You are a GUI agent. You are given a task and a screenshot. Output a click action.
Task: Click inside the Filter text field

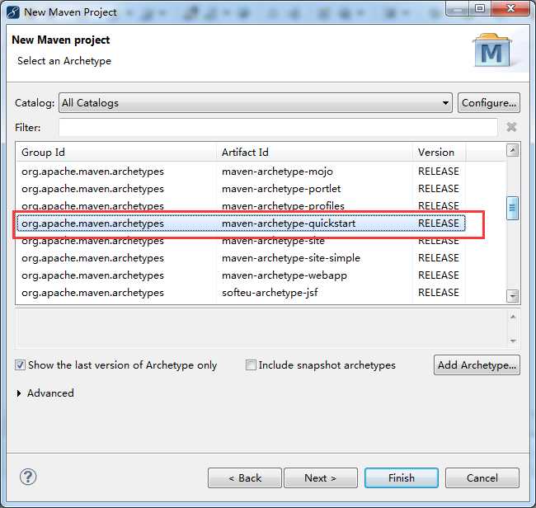(278, 128)
